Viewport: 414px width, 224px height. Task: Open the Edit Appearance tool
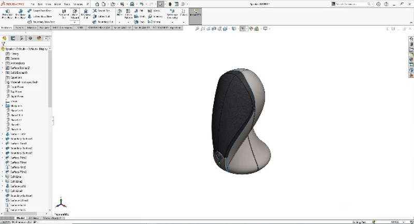coord(251,29)
